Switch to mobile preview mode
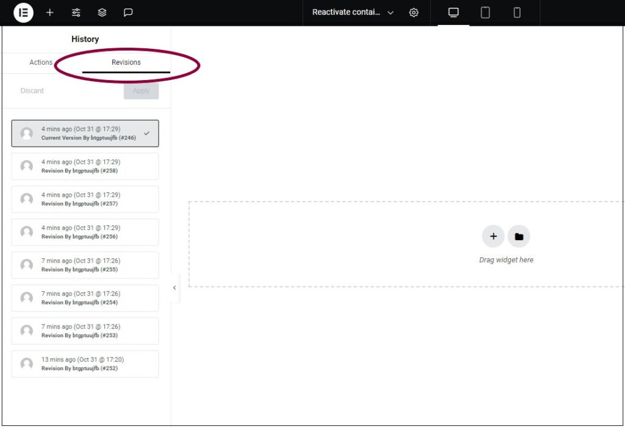625x427 pixels. pyautogui.click(x=517, y=12)
